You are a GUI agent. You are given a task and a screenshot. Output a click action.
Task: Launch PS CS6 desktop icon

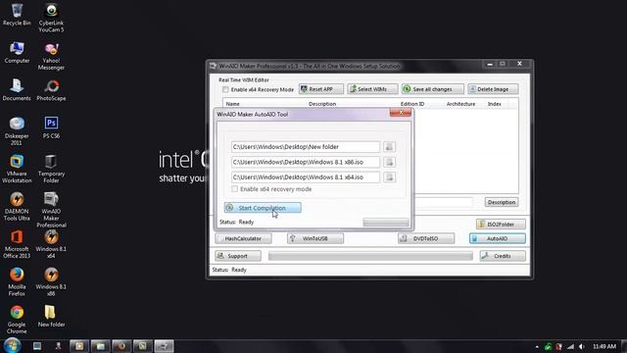pyautogui.click(x=51, y=127)
